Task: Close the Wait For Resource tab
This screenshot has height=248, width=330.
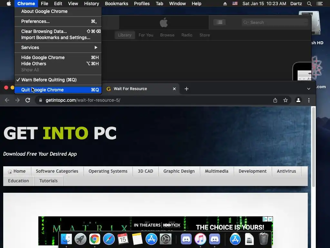Action: (x=174, y=89)
